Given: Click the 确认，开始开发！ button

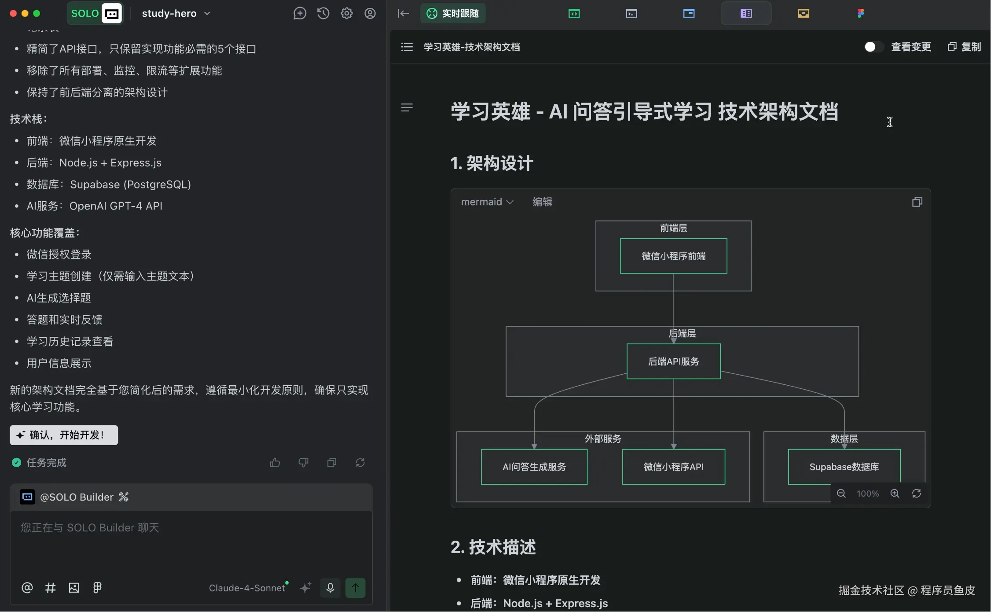Looking at the screenshot, I should click(x=64, y=435).
